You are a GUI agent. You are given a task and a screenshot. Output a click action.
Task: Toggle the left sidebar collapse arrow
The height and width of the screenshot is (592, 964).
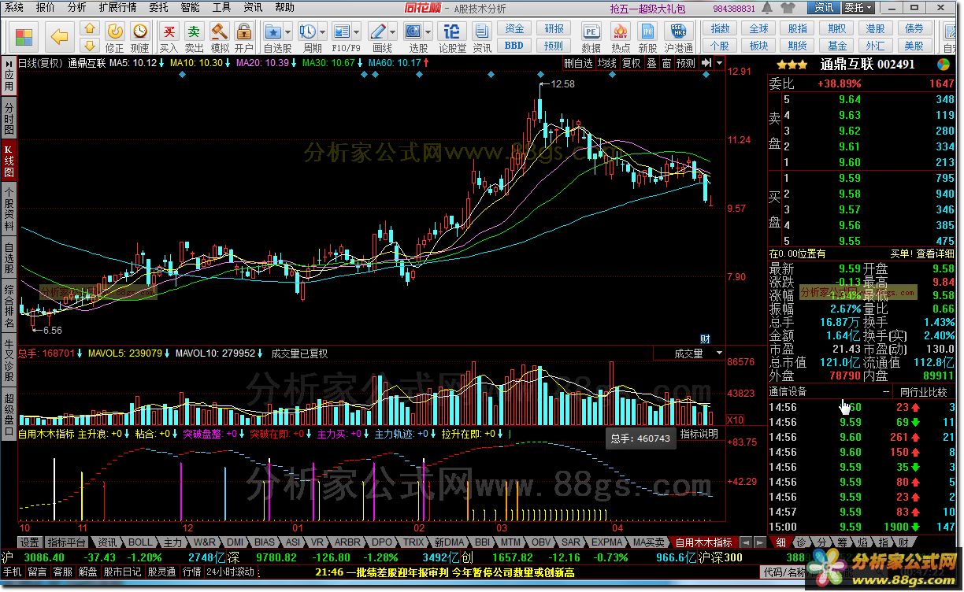click(9, 63)
